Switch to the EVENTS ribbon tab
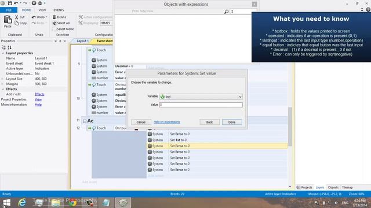 click(59, 10)
